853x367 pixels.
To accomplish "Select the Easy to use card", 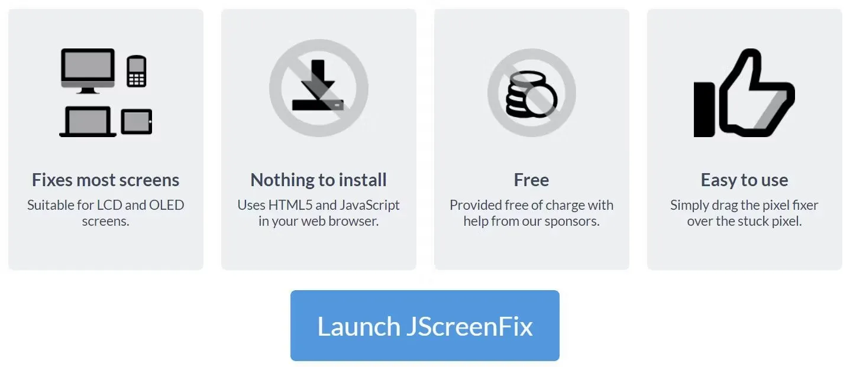I will [745, 139].
